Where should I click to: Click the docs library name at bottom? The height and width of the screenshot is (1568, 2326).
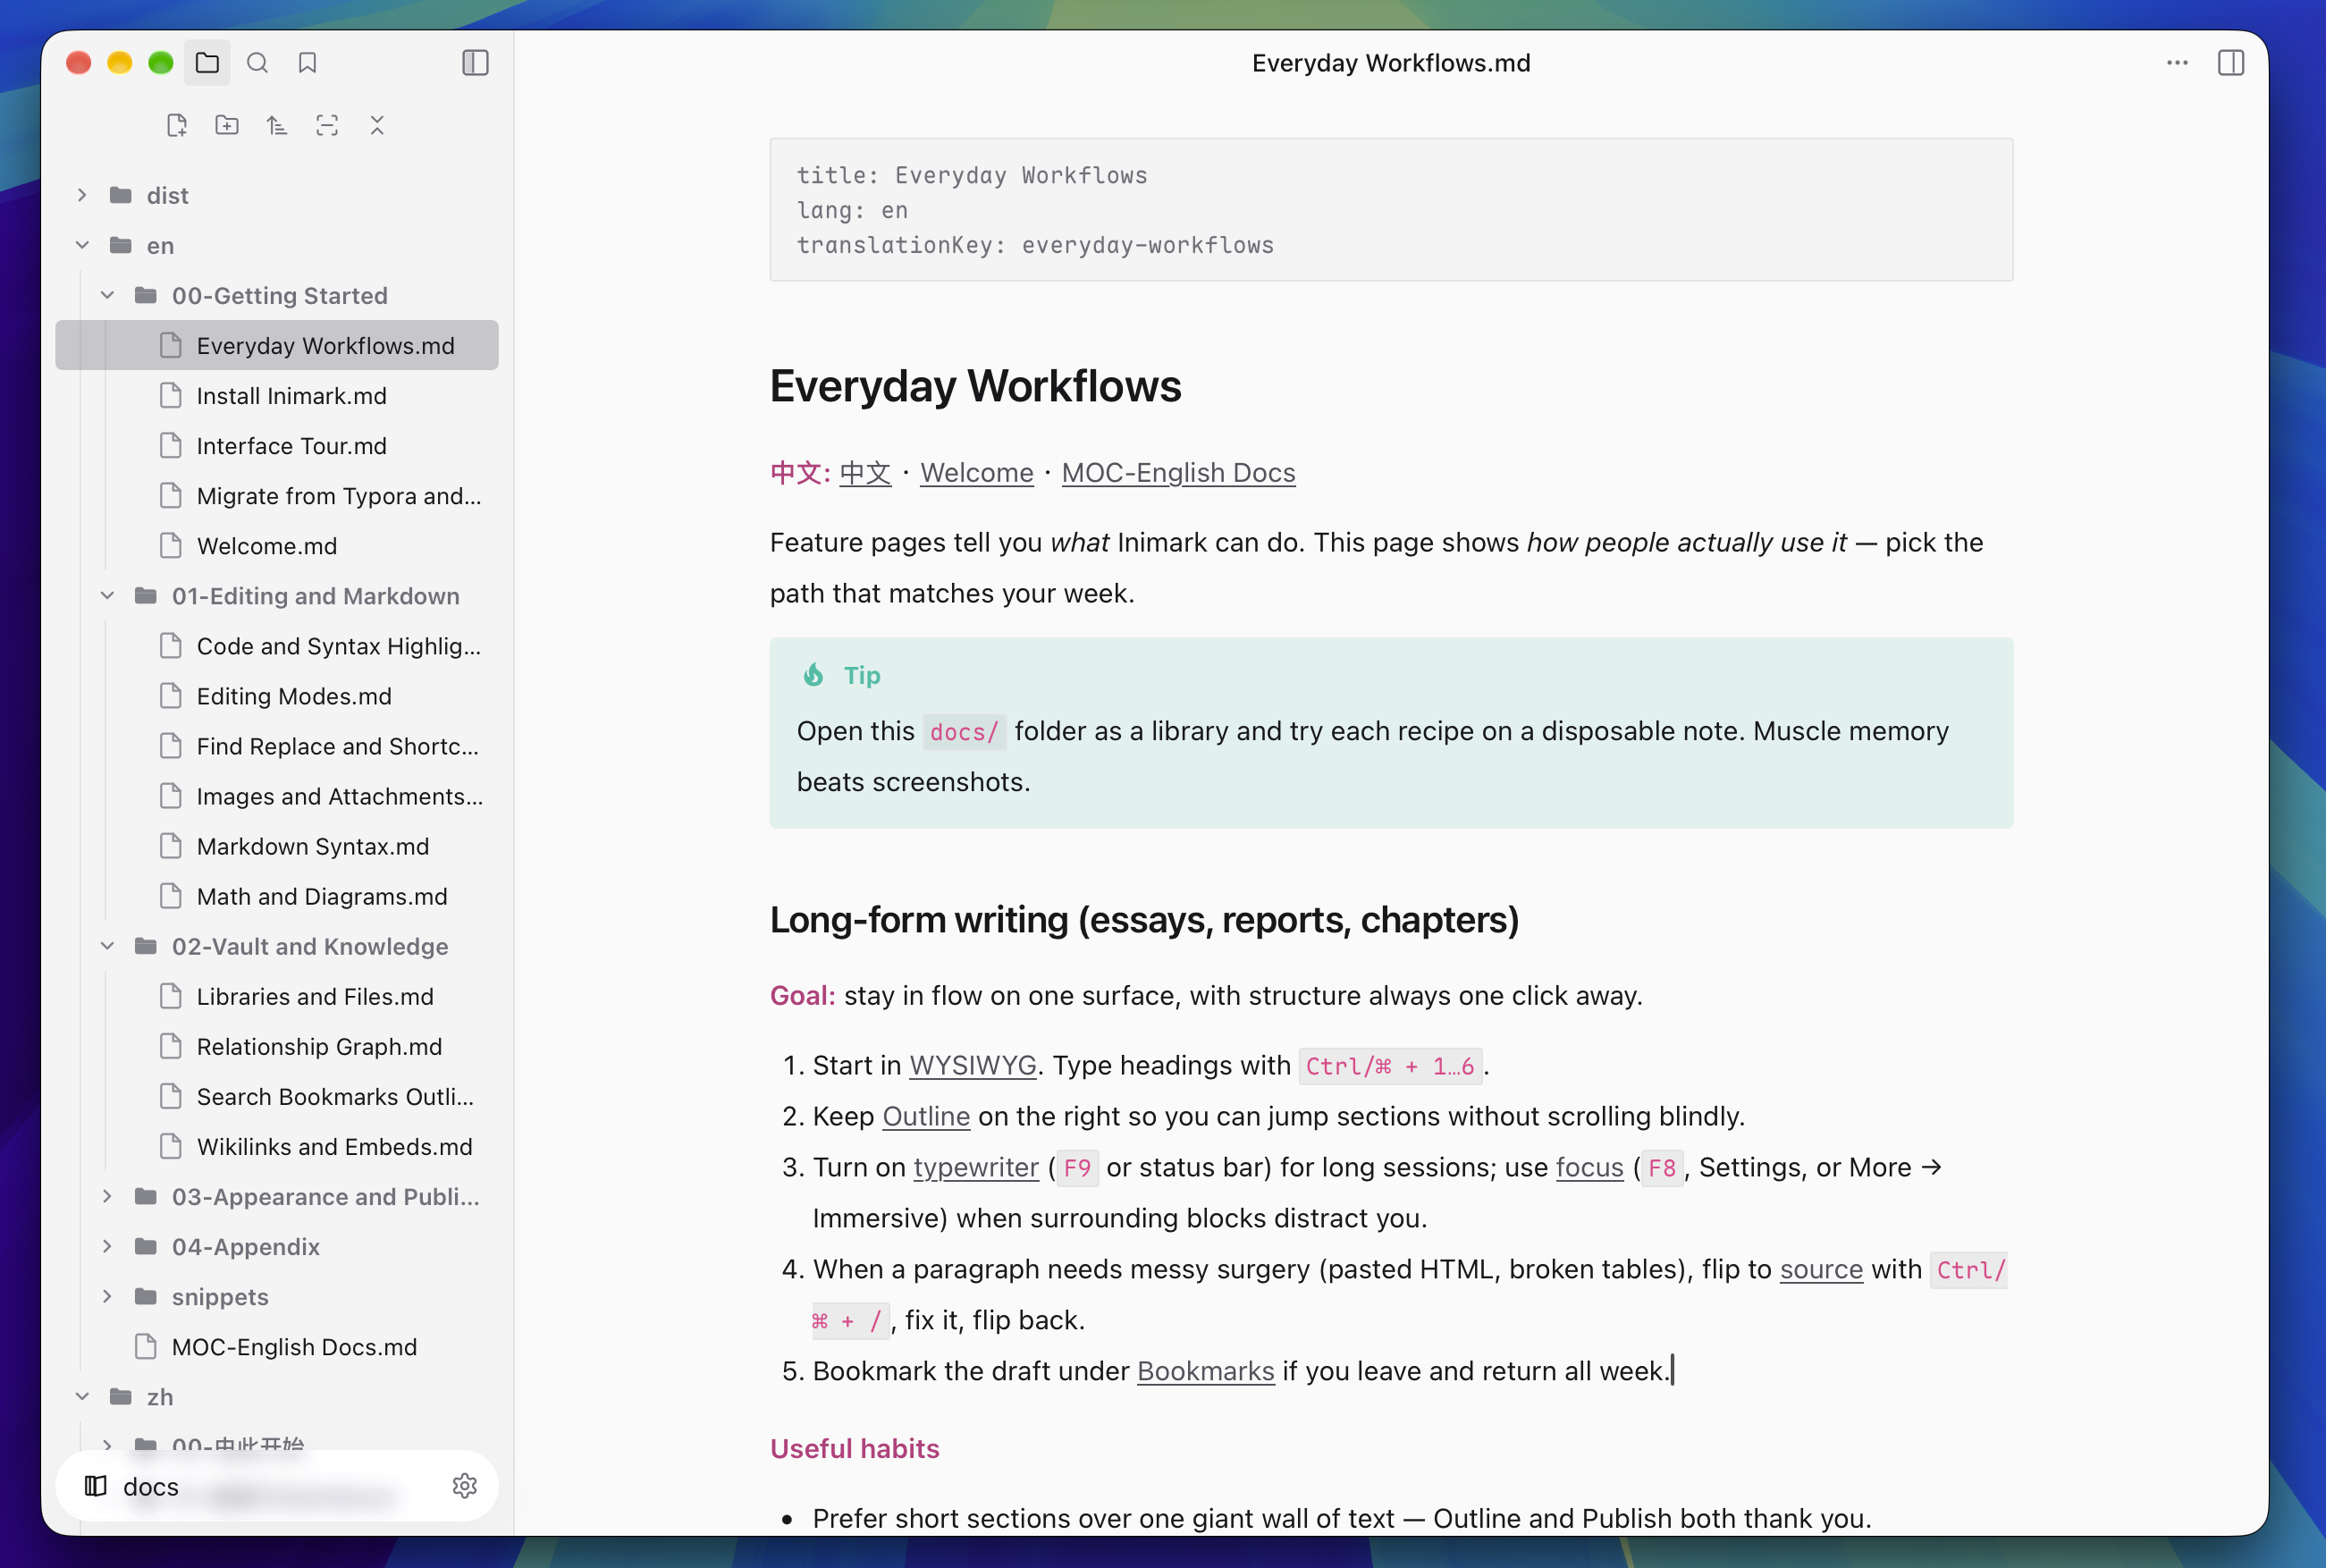click(151, 1487)
